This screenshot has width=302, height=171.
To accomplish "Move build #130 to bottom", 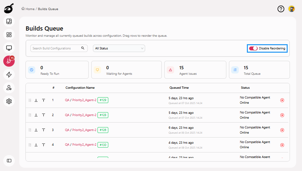I will pyautogui.click(x=36, y=145).
